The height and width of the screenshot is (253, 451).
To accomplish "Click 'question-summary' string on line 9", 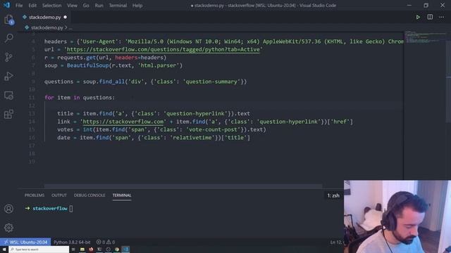I will (x=211, y=82).
